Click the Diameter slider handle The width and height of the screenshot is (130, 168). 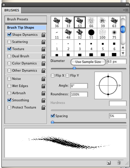[x=74, y=68]
